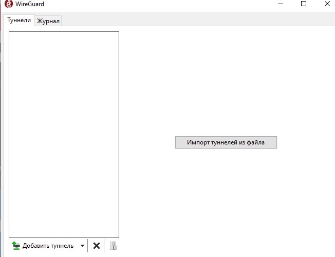Delete selected tunnel with the X icon
Image resolution: width=335 pixels, height=257 pixels.
[x=96, y=246]
